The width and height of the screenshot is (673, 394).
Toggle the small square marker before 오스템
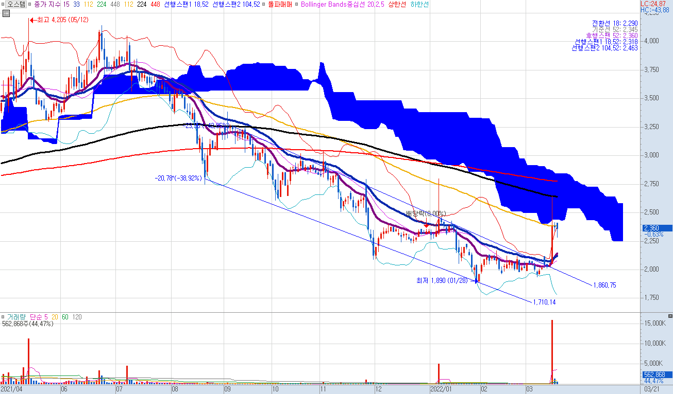point(3,4)
